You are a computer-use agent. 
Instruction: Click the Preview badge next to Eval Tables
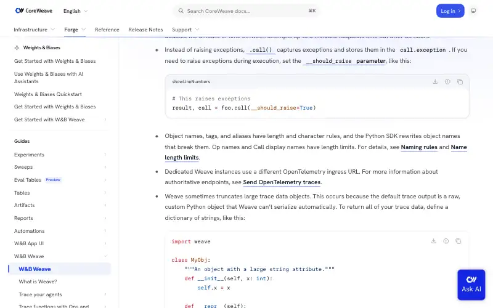53,180
